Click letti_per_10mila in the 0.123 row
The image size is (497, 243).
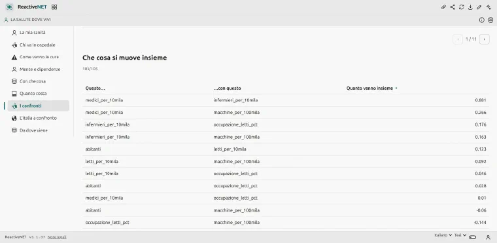[230, 149]
